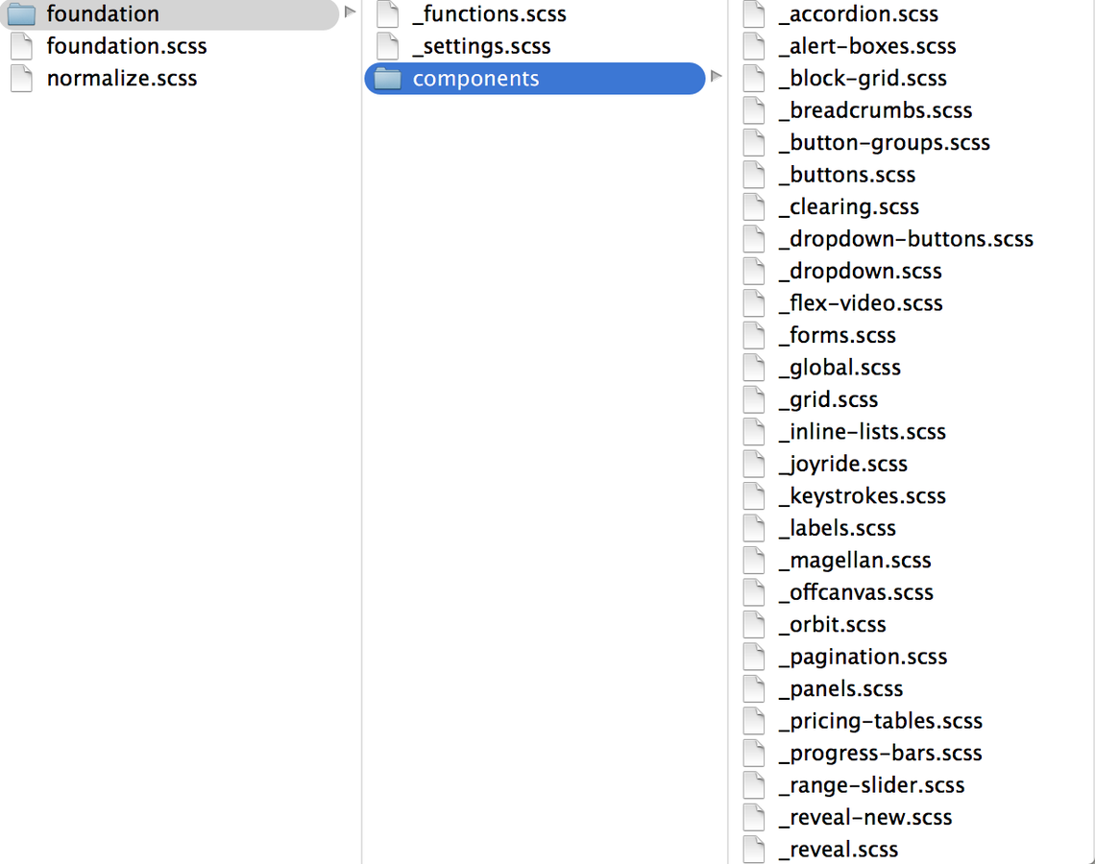Select the _keystrokes.scss file name
This screenshot has width=1095, height=864.
click(x=863, y=495)
